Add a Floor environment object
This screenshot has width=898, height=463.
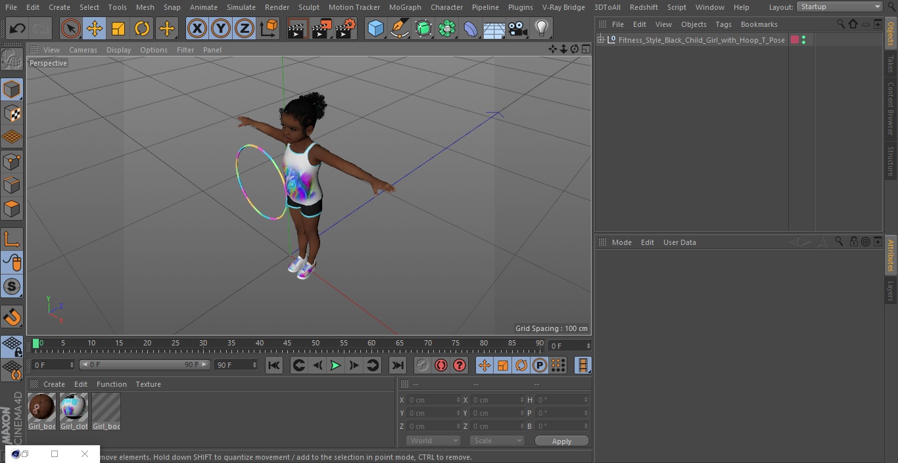pos(494,28)
